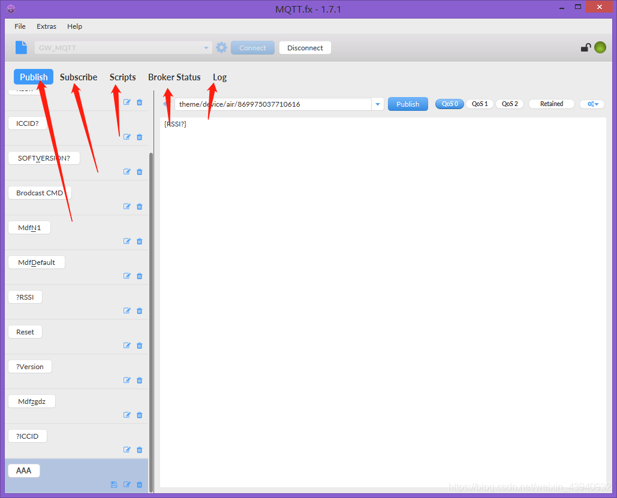The width and height of the screenshot is (617, 498).
Task: Load the ICCID? saved message
Action: coord(28,123)
